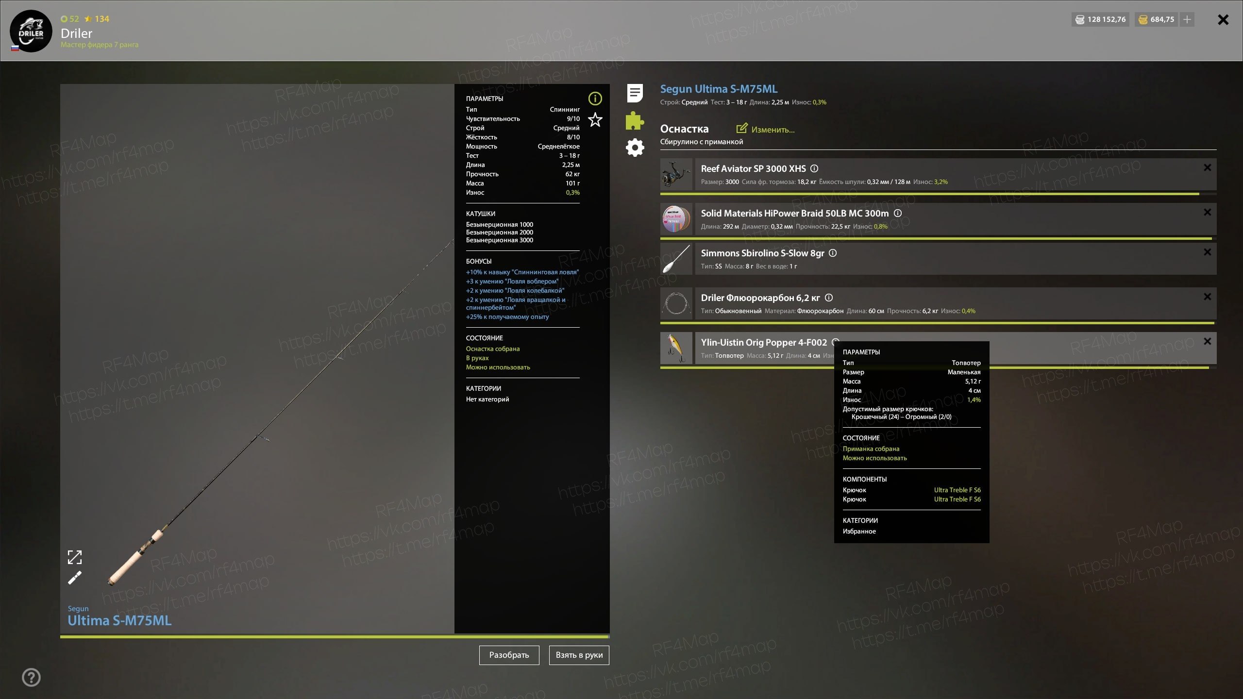Click the Reef Aviator SP 3000 XHS name
The height and width of the screenshot is (699, 1243).
753,168
